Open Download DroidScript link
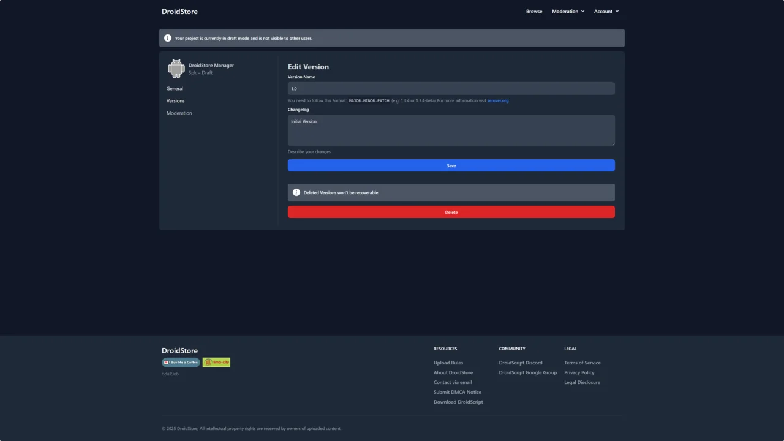The width and height of the screenshot is (784, 441). click(x=458, y=402)
